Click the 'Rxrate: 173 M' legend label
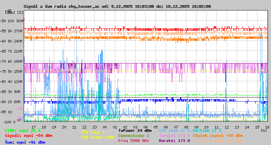The height and width of the screenshot is (145, 271). point(174,141)
